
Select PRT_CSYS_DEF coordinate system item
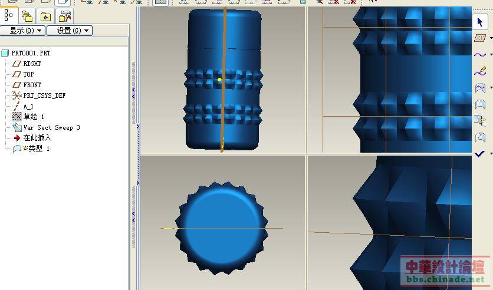tap(44, 95)
